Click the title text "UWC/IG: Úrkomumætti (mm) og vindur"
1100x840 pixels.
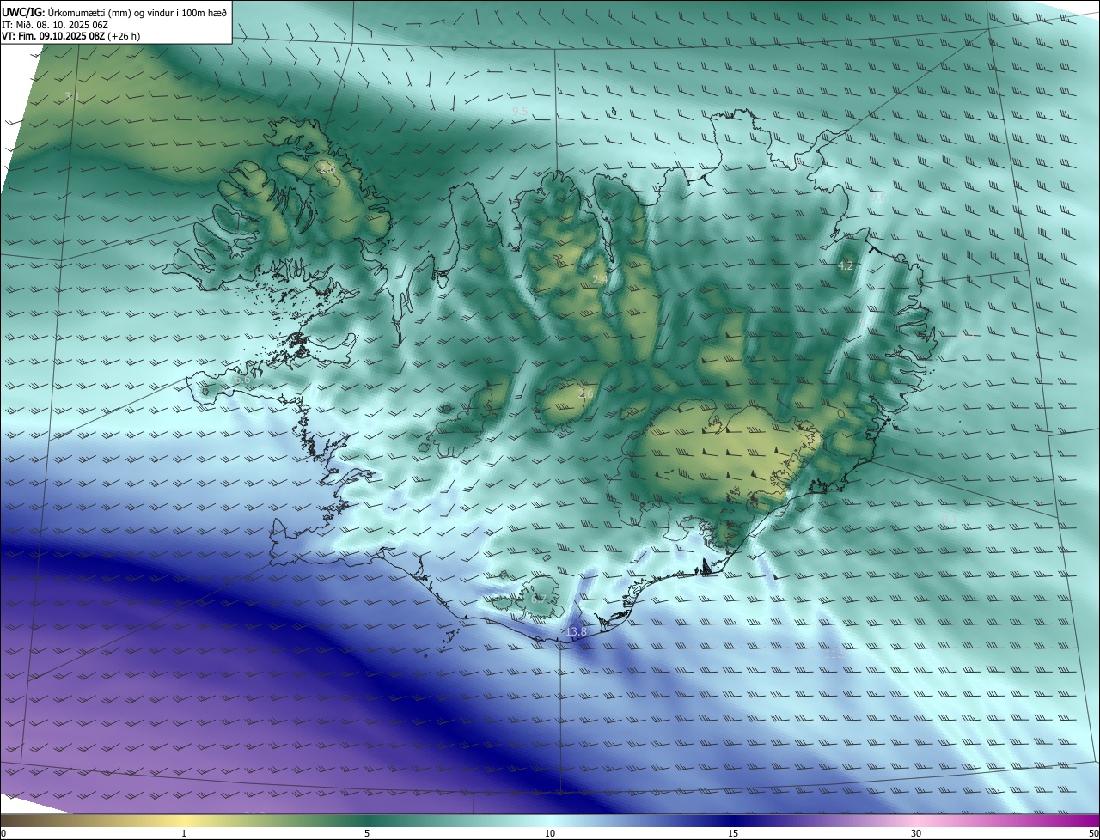coord(114,12)
